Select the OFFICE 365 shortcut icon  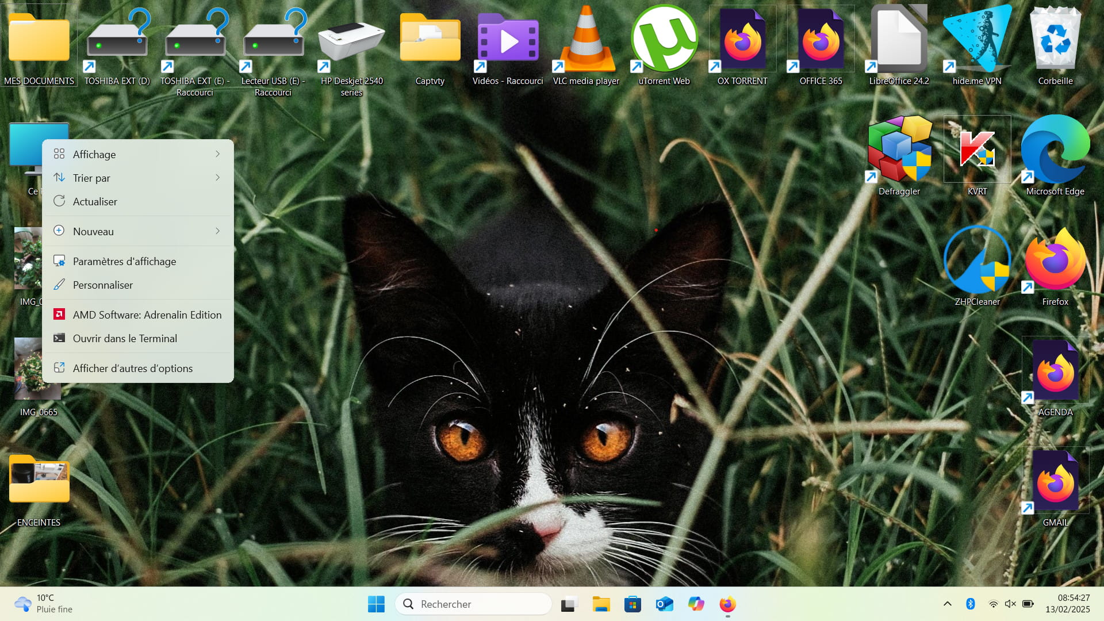[821, 39]
